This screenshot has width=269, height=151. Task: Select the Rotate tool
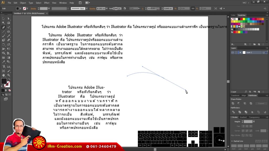click(3, 45)
